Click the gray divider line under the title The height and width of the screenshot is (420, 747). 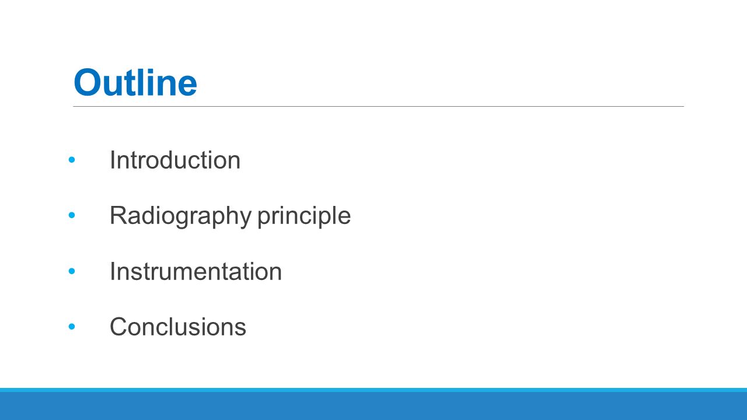point(378,107)
